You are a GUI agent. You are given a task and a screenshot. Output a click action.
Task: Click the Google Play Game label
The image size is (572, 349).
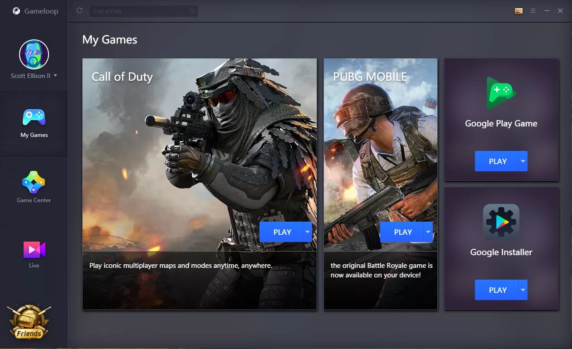pos(501,123)
